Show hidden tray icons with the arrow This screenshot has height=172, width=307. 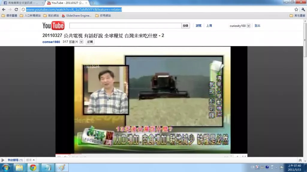276,168
